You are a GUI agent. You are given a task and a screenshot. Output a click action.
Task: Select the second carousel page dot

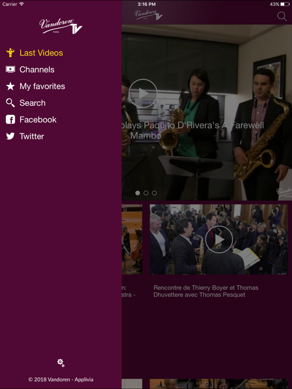click(146, 193)
